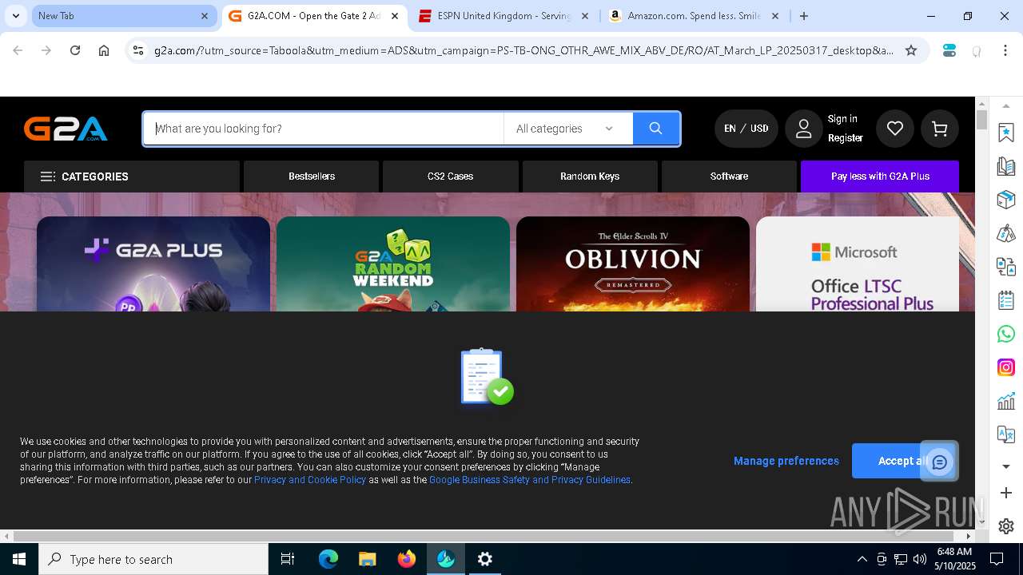Open Google Business Safety and Privacy Guidelines
Viewport: 1023px width, 575px height.
(x=530, y=480)
